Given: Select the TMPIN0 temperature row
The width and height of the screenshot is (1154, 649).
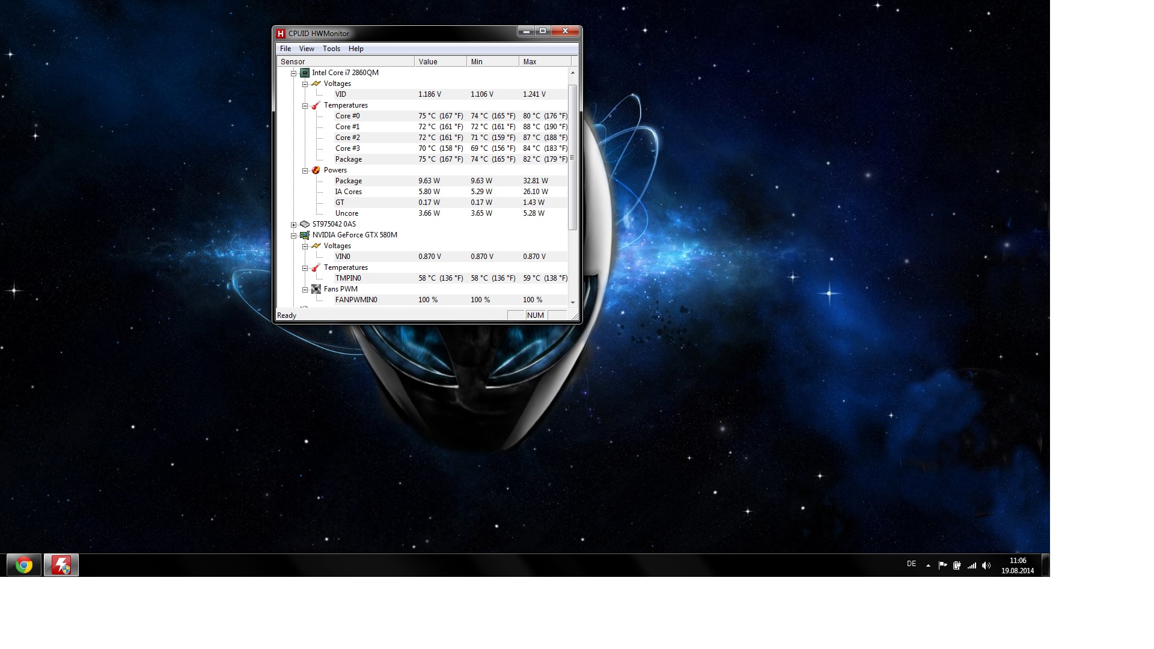Looking at the screenshot, I should (x=451, y=278).
